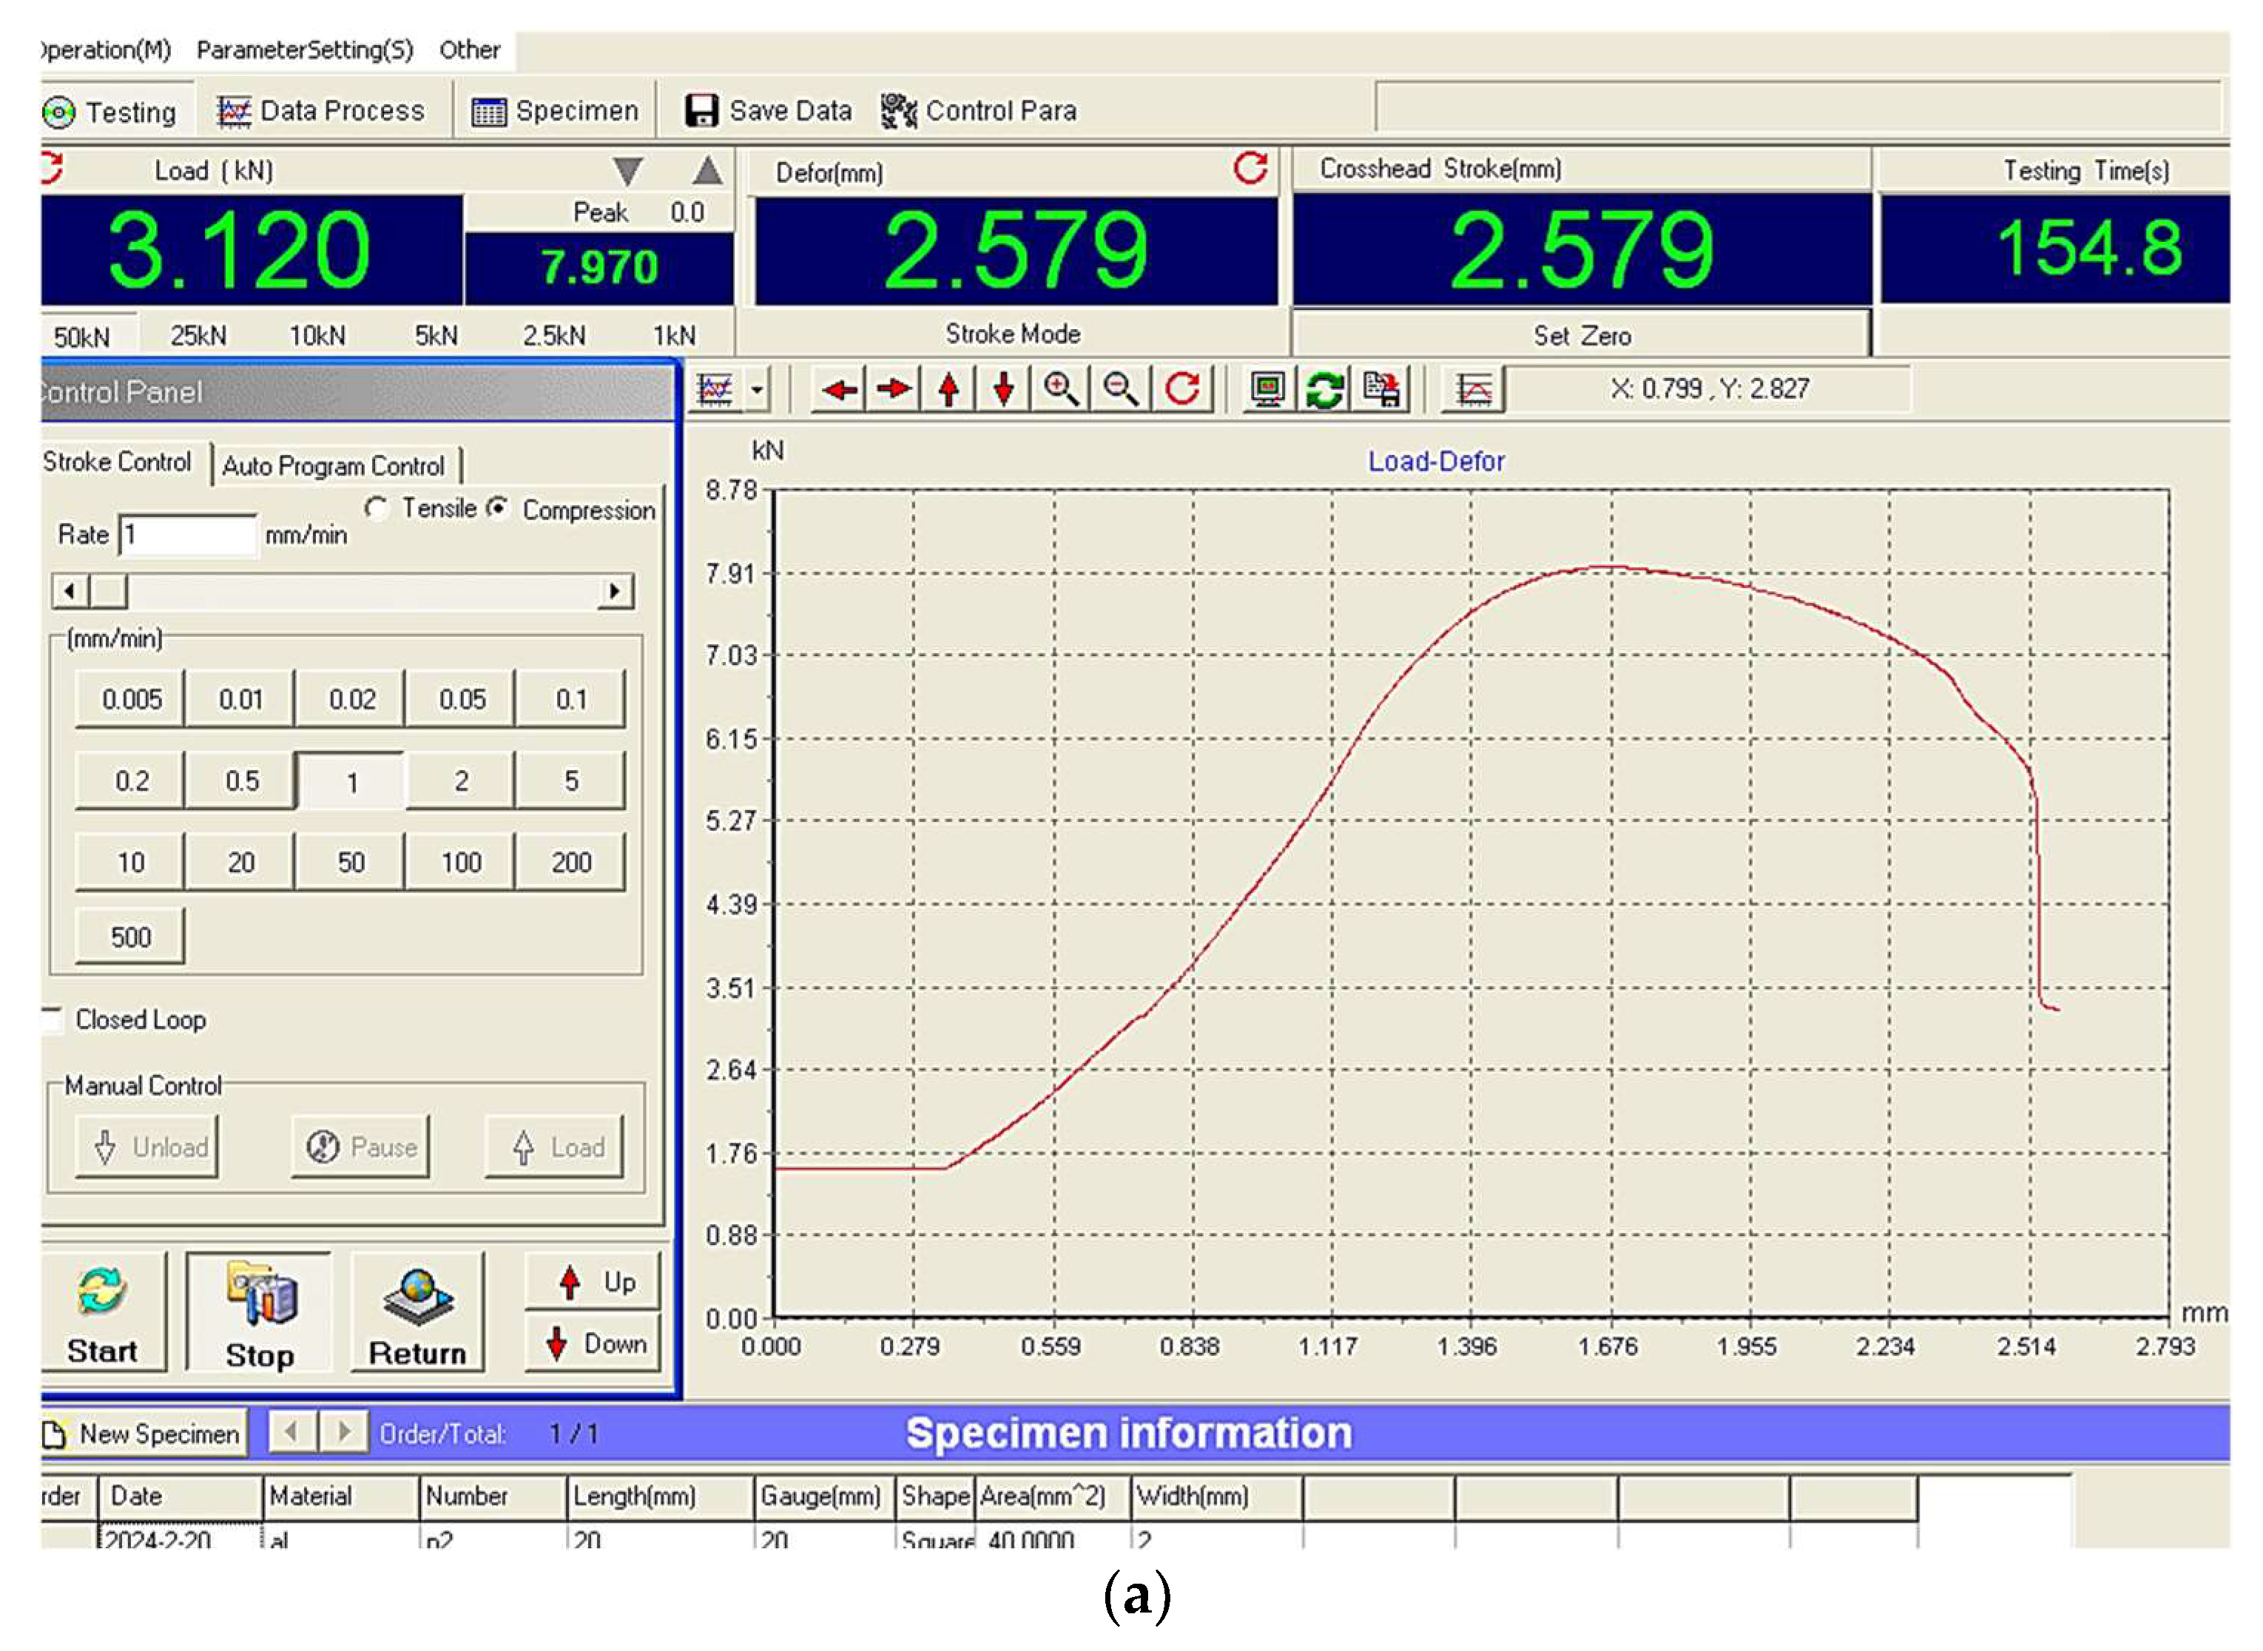Click the red reset graph icon
The image size is (2263, 1651).
pos(1182,389)
